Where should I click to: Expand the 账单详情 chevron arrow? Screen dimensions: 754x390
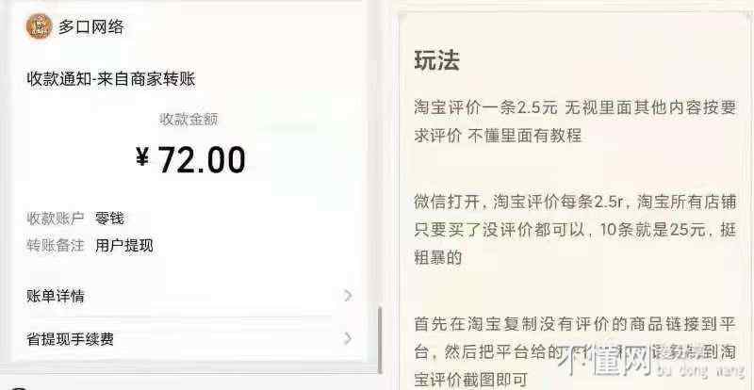(x=348, y=295)
